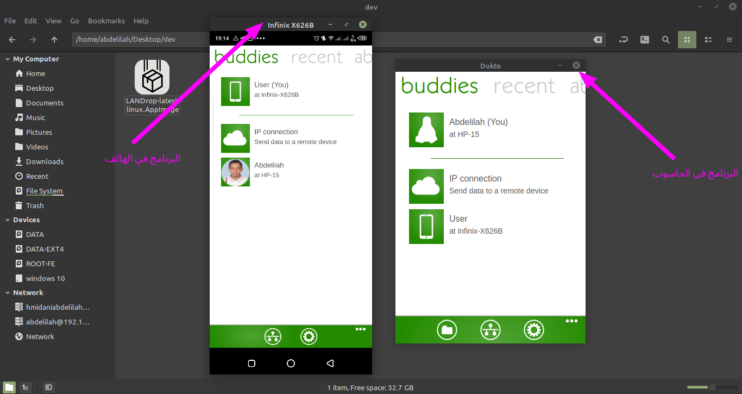Click the network IP addresses icon in desktop Dukto
The height and width of the screenshot is (394, 742).
point(490,329)
